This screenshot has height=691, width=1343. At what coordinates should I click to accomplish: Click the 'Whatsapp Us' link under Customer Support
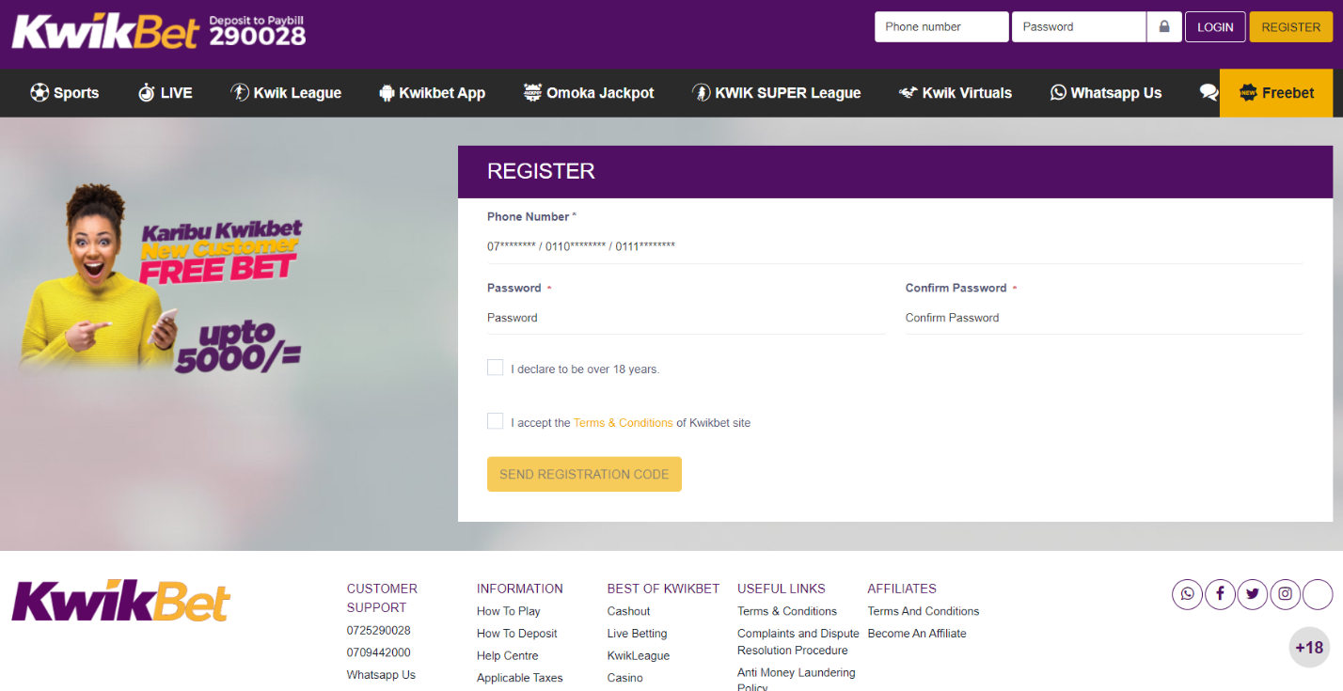tap(381, 675)
